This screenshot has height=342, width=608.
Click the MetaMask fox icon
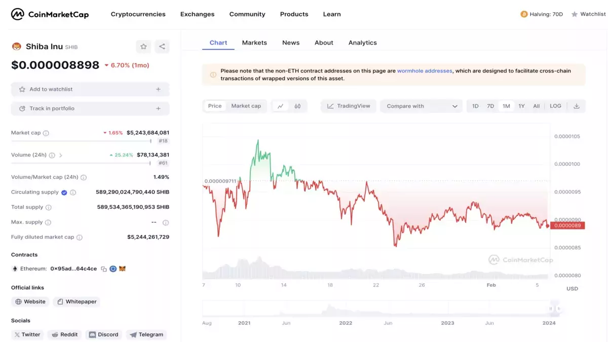122,269
